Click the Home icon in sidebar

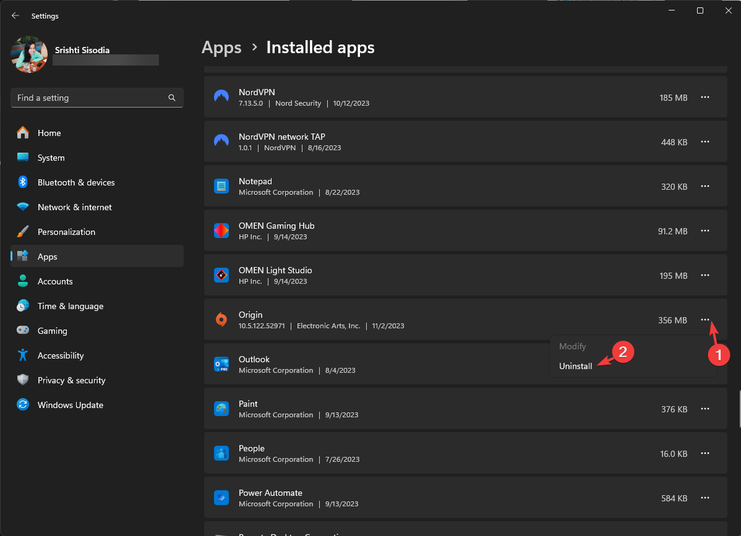coord(23,133)
